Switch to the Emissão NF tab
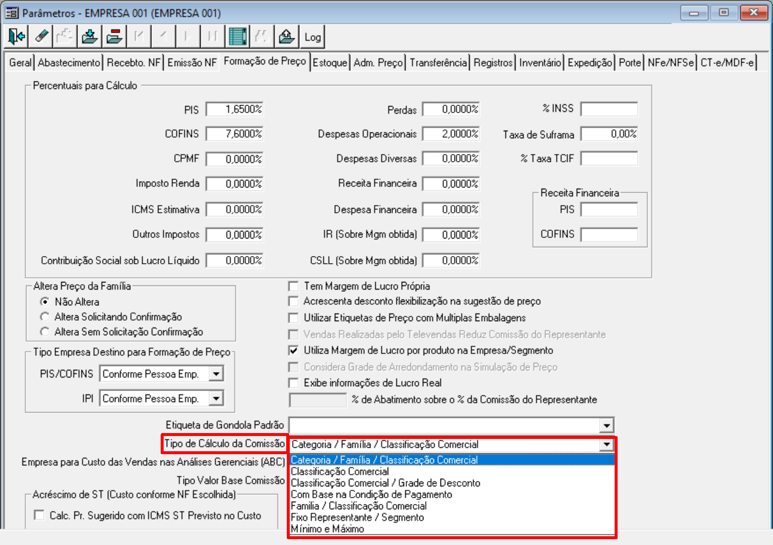Screen dimensions: 773x545 [192, 63]
